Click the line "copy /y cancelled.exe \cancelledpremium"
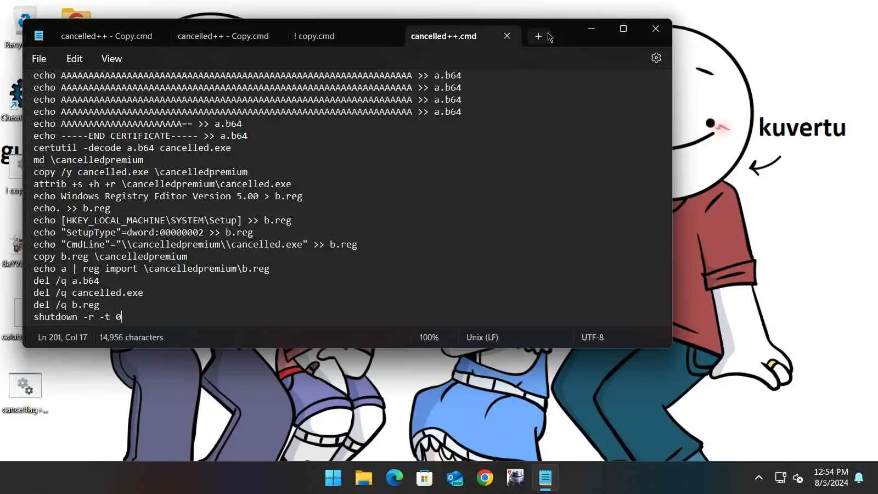The image size is (878, 494). [140, 172]
